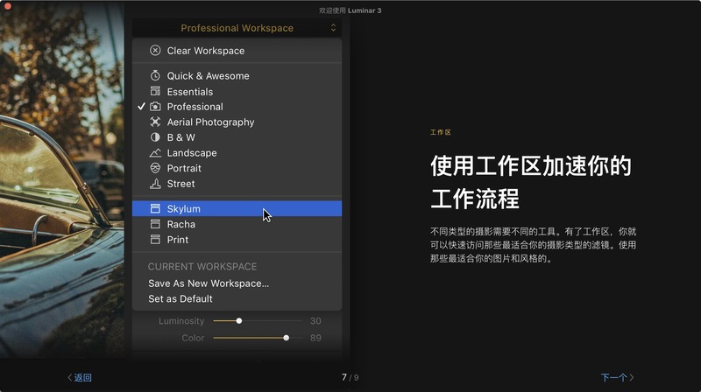Click the Essentials workspace icon
The image size is (701, 392).
(x=155, y=91)
